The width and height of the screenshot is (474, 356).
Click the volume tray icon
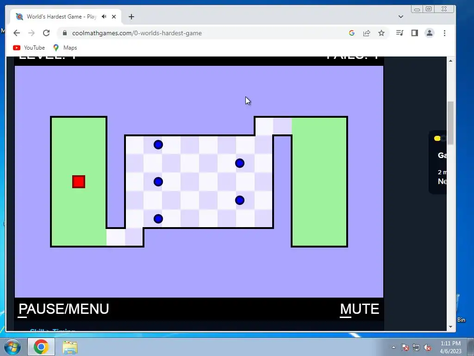tap(427, 348)
